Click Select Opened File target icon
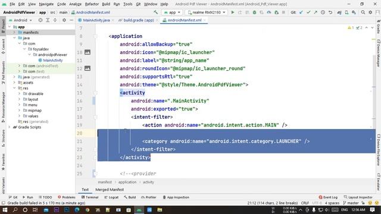Viewport: 381px width, 214px height. (40, 20)
